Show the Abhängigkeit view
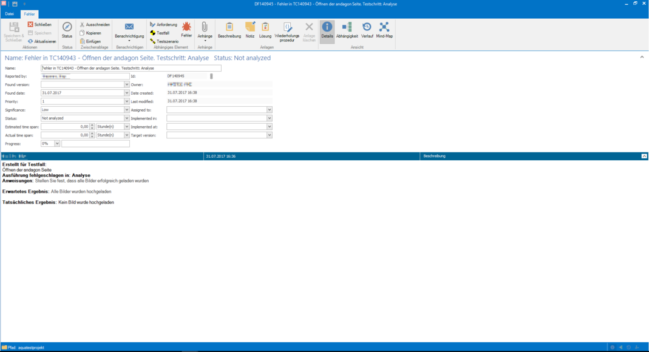The width and height of the screenshot is (649, 352). coord(347,29)
